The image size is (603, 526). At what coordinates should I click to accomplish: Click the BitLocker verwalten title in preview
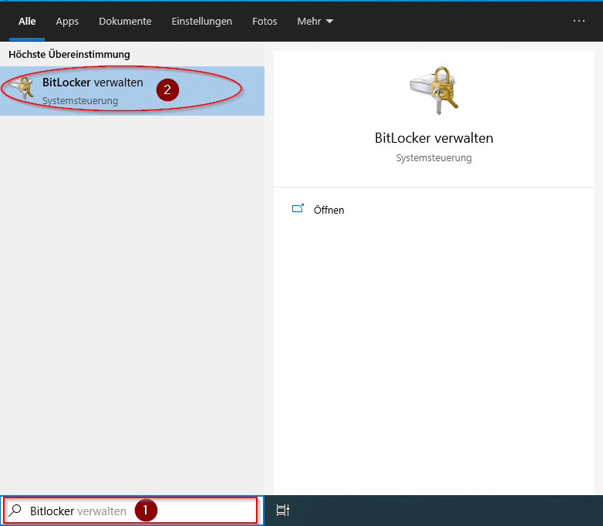pyautogui.click(x=433, y=139)
